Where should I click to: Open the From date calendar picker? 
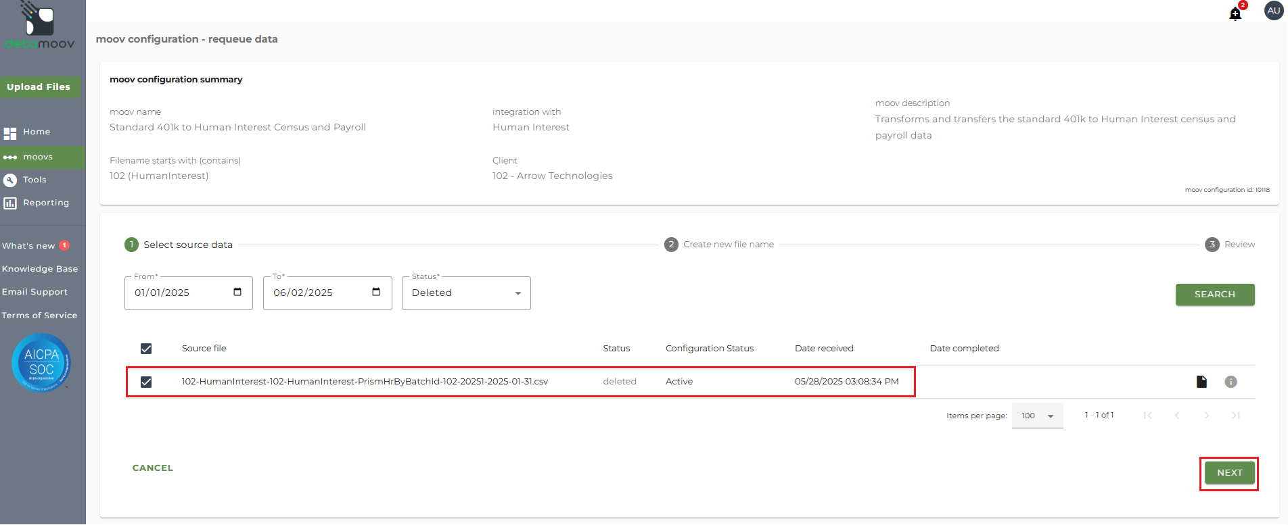[x=237, y=292]
